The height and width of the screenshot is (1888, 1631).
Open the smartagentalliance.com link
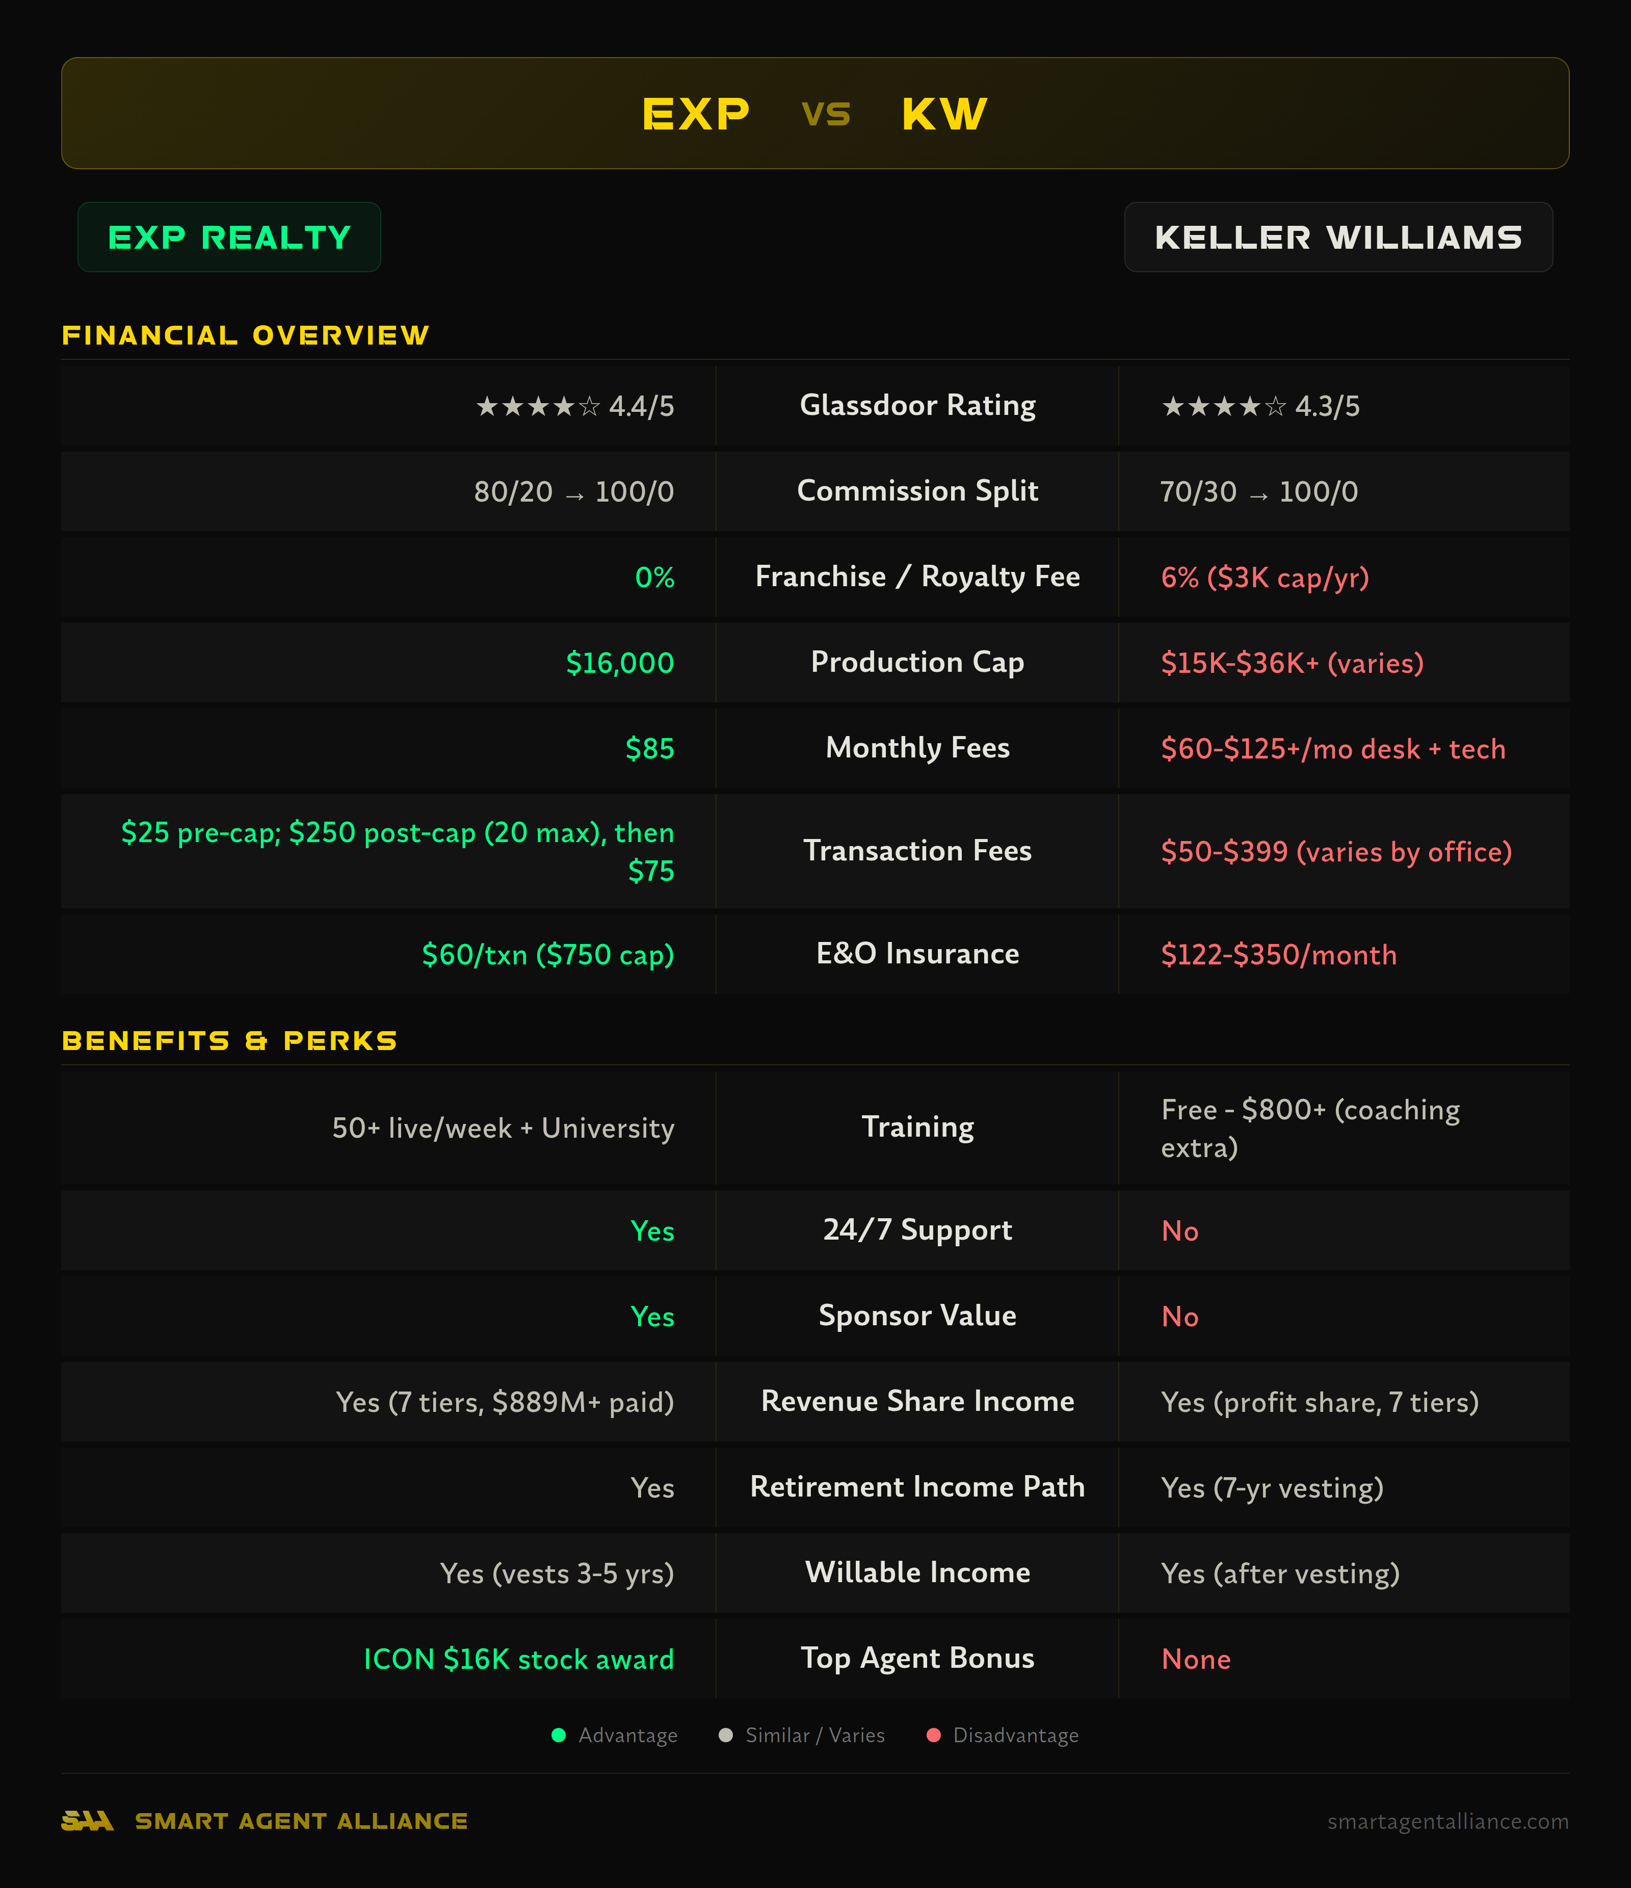coord(1447,1821)
